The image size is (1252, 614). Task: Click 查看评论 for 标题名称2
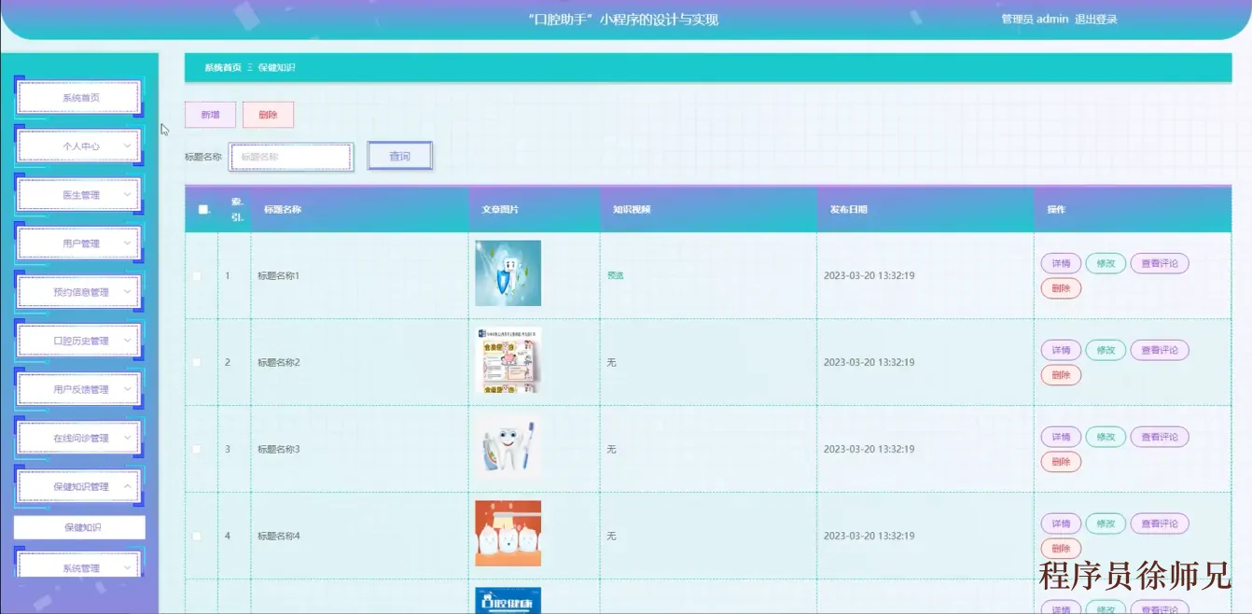[1160, 350]
